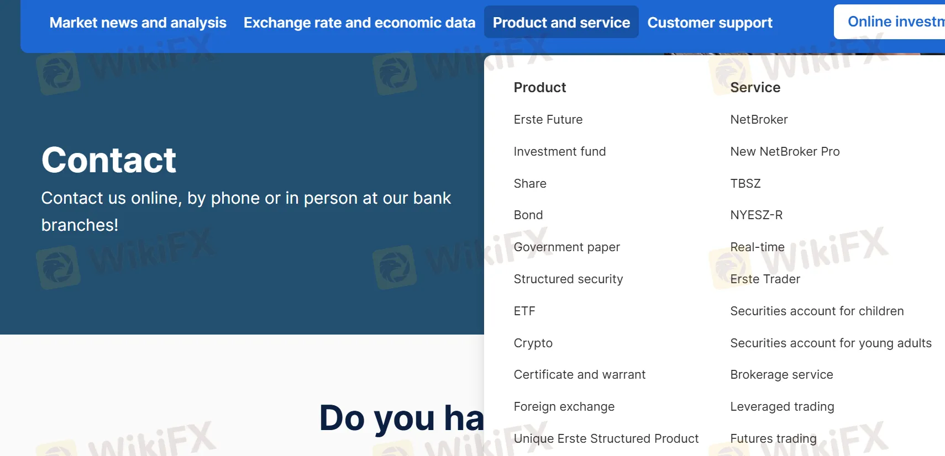Viewport: 945px width, 456px height.
Task: Open the Investment fund page
Action: [x=559, y=151]
